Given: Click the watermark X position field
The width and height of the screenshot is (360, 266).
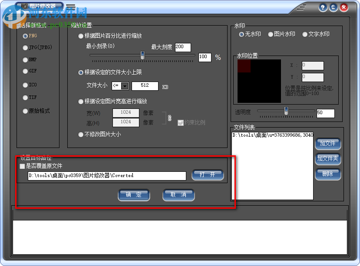Looking at the screenshot, I should (313, 66).
